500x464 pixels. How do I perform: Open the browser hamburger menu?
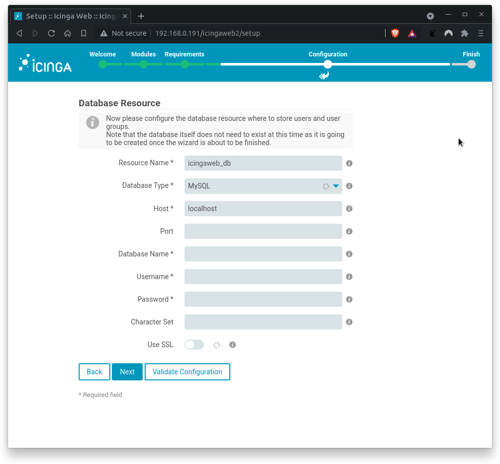480,33
